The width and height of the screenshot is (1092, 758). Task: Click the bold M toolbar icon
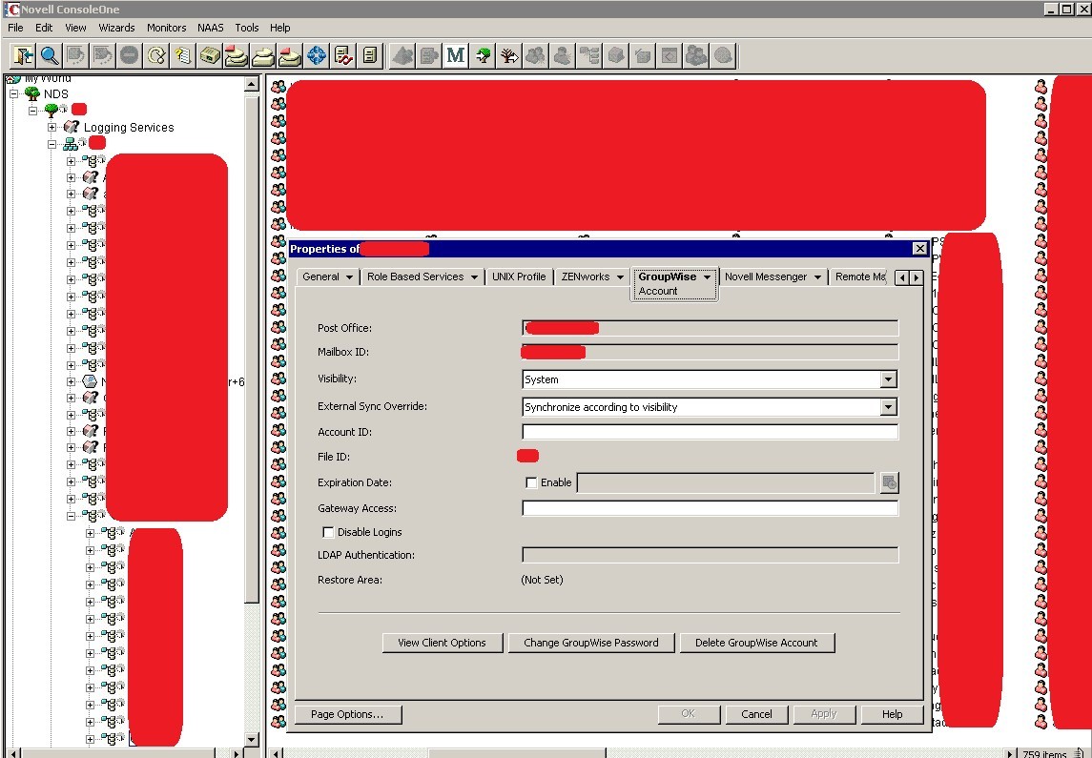pyautogui.click(x=456, y=55)
